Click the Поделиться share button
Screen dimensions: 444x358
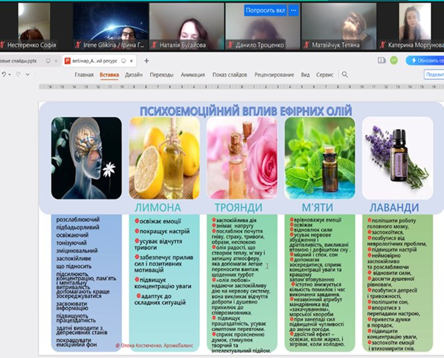[434, 75]
